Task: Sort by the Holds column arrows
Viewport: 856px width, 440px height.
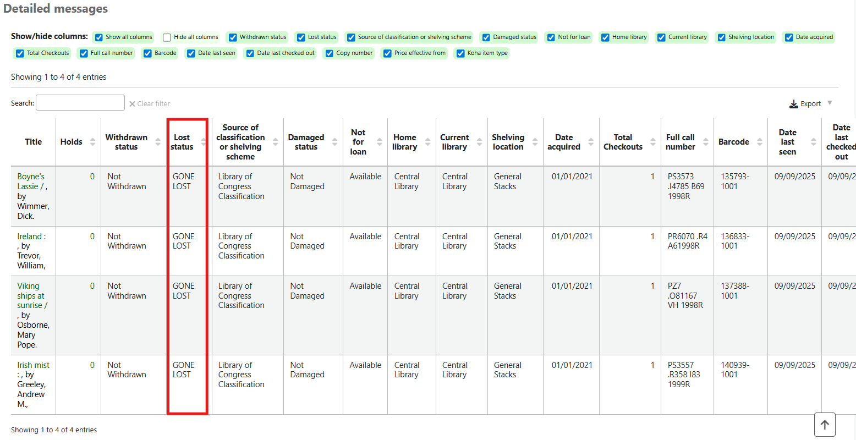Action: (x=92, y=142)
